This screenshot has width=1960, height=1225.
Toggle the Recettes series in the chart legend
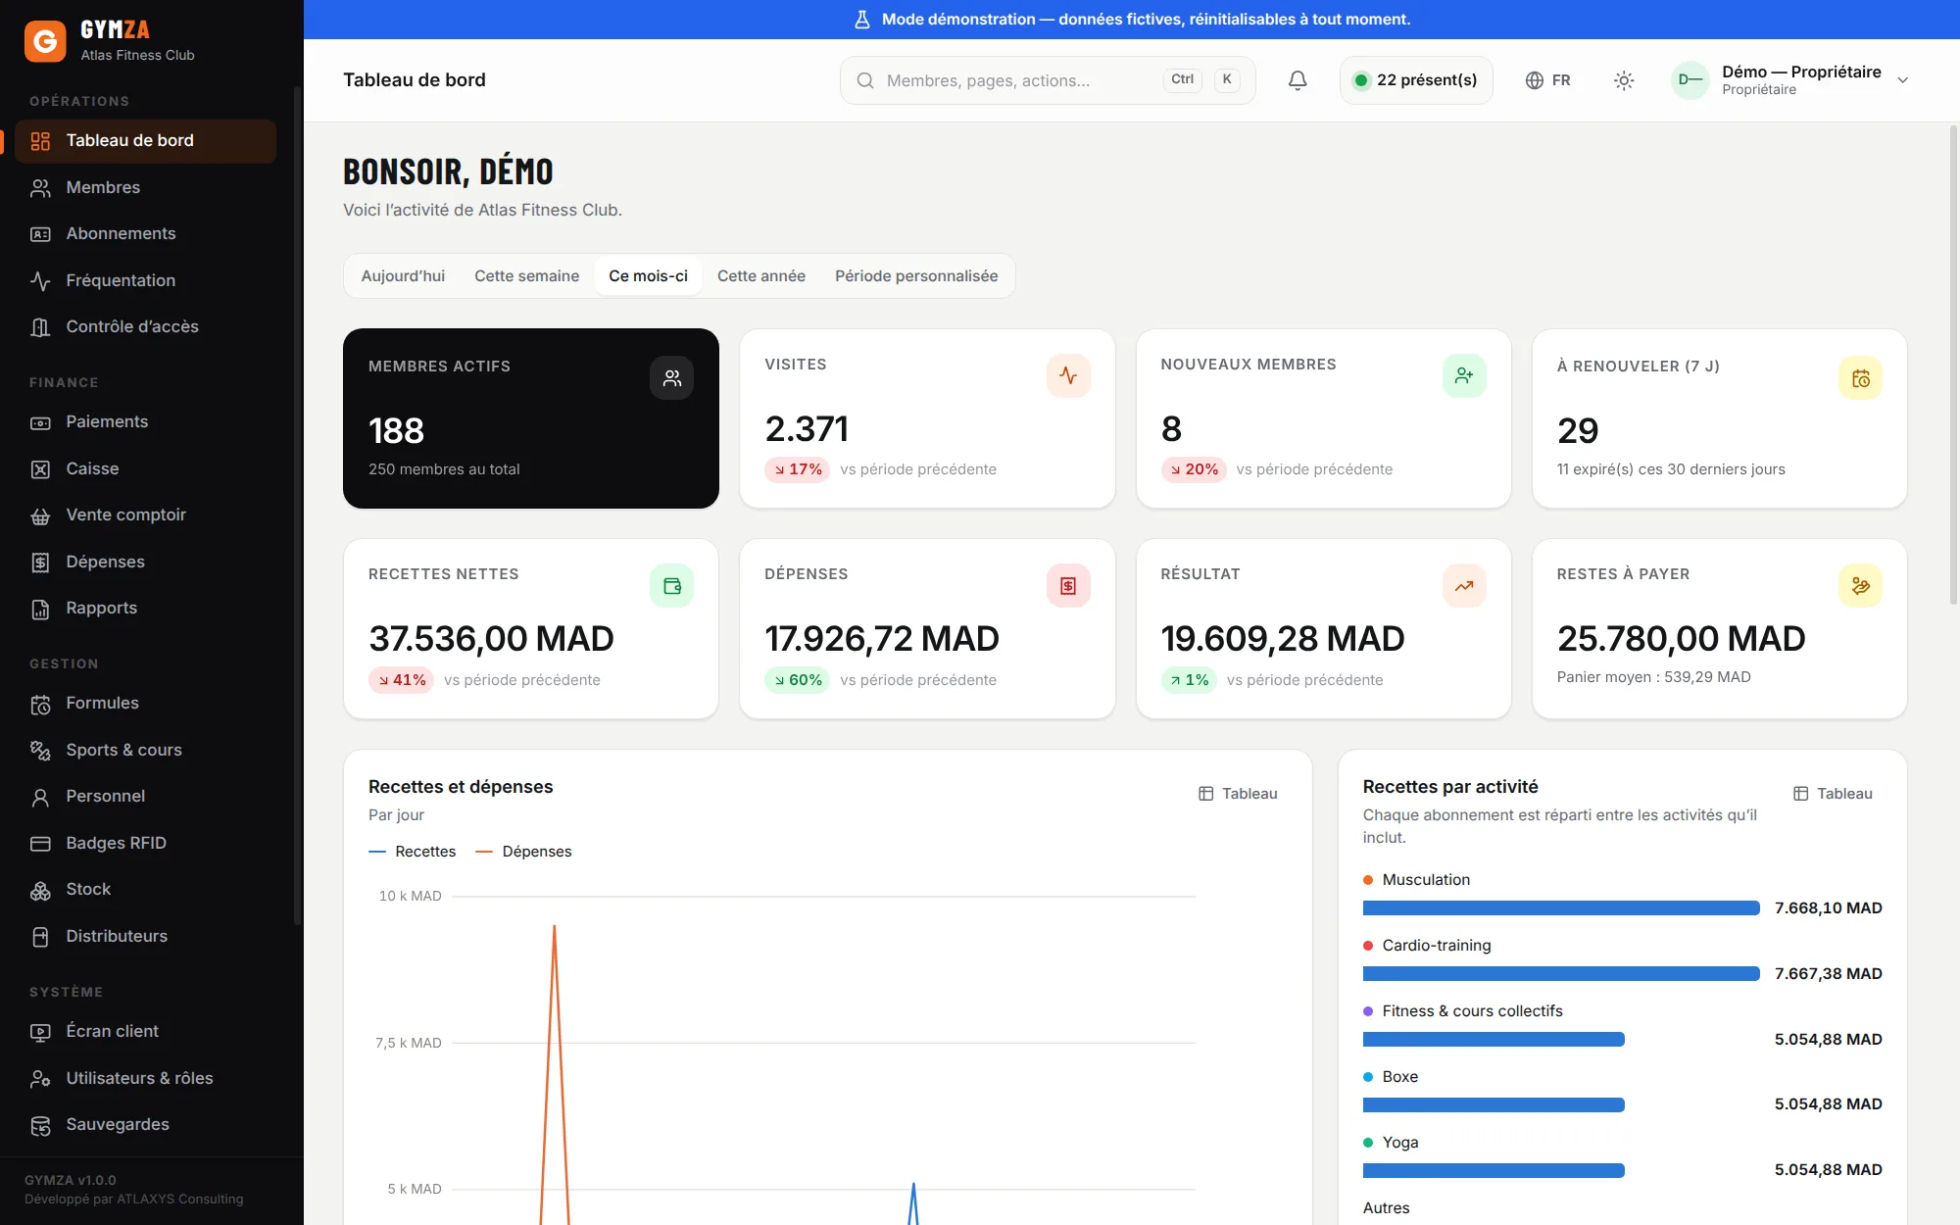[413, 852]
